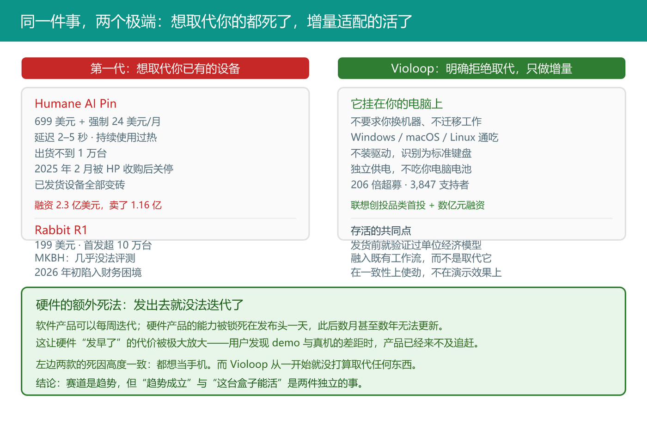Select the "Rabbit R1" heading
647x431 pixels.
(x=61, y=230)
